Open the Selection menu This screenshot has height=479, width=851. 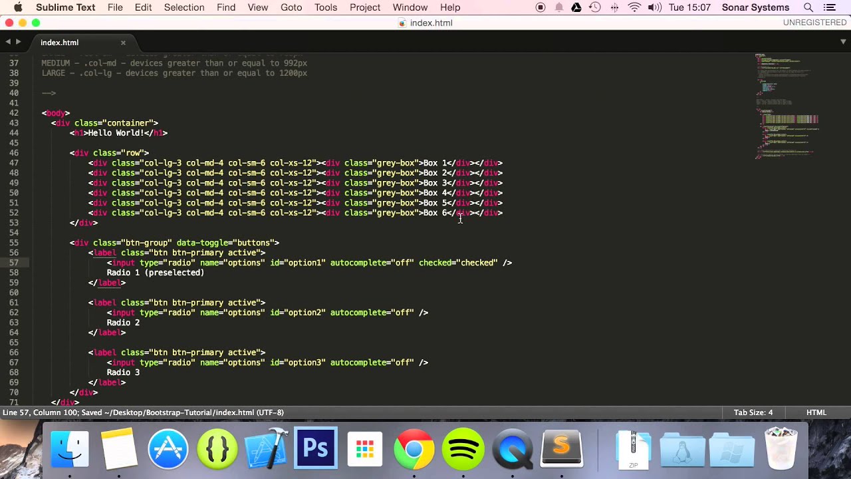point(184,7)
